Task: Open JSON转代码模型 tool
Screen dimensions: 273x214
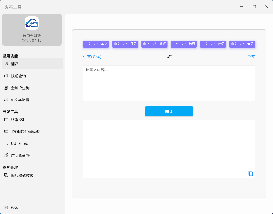Action: (x=32, y=132)
